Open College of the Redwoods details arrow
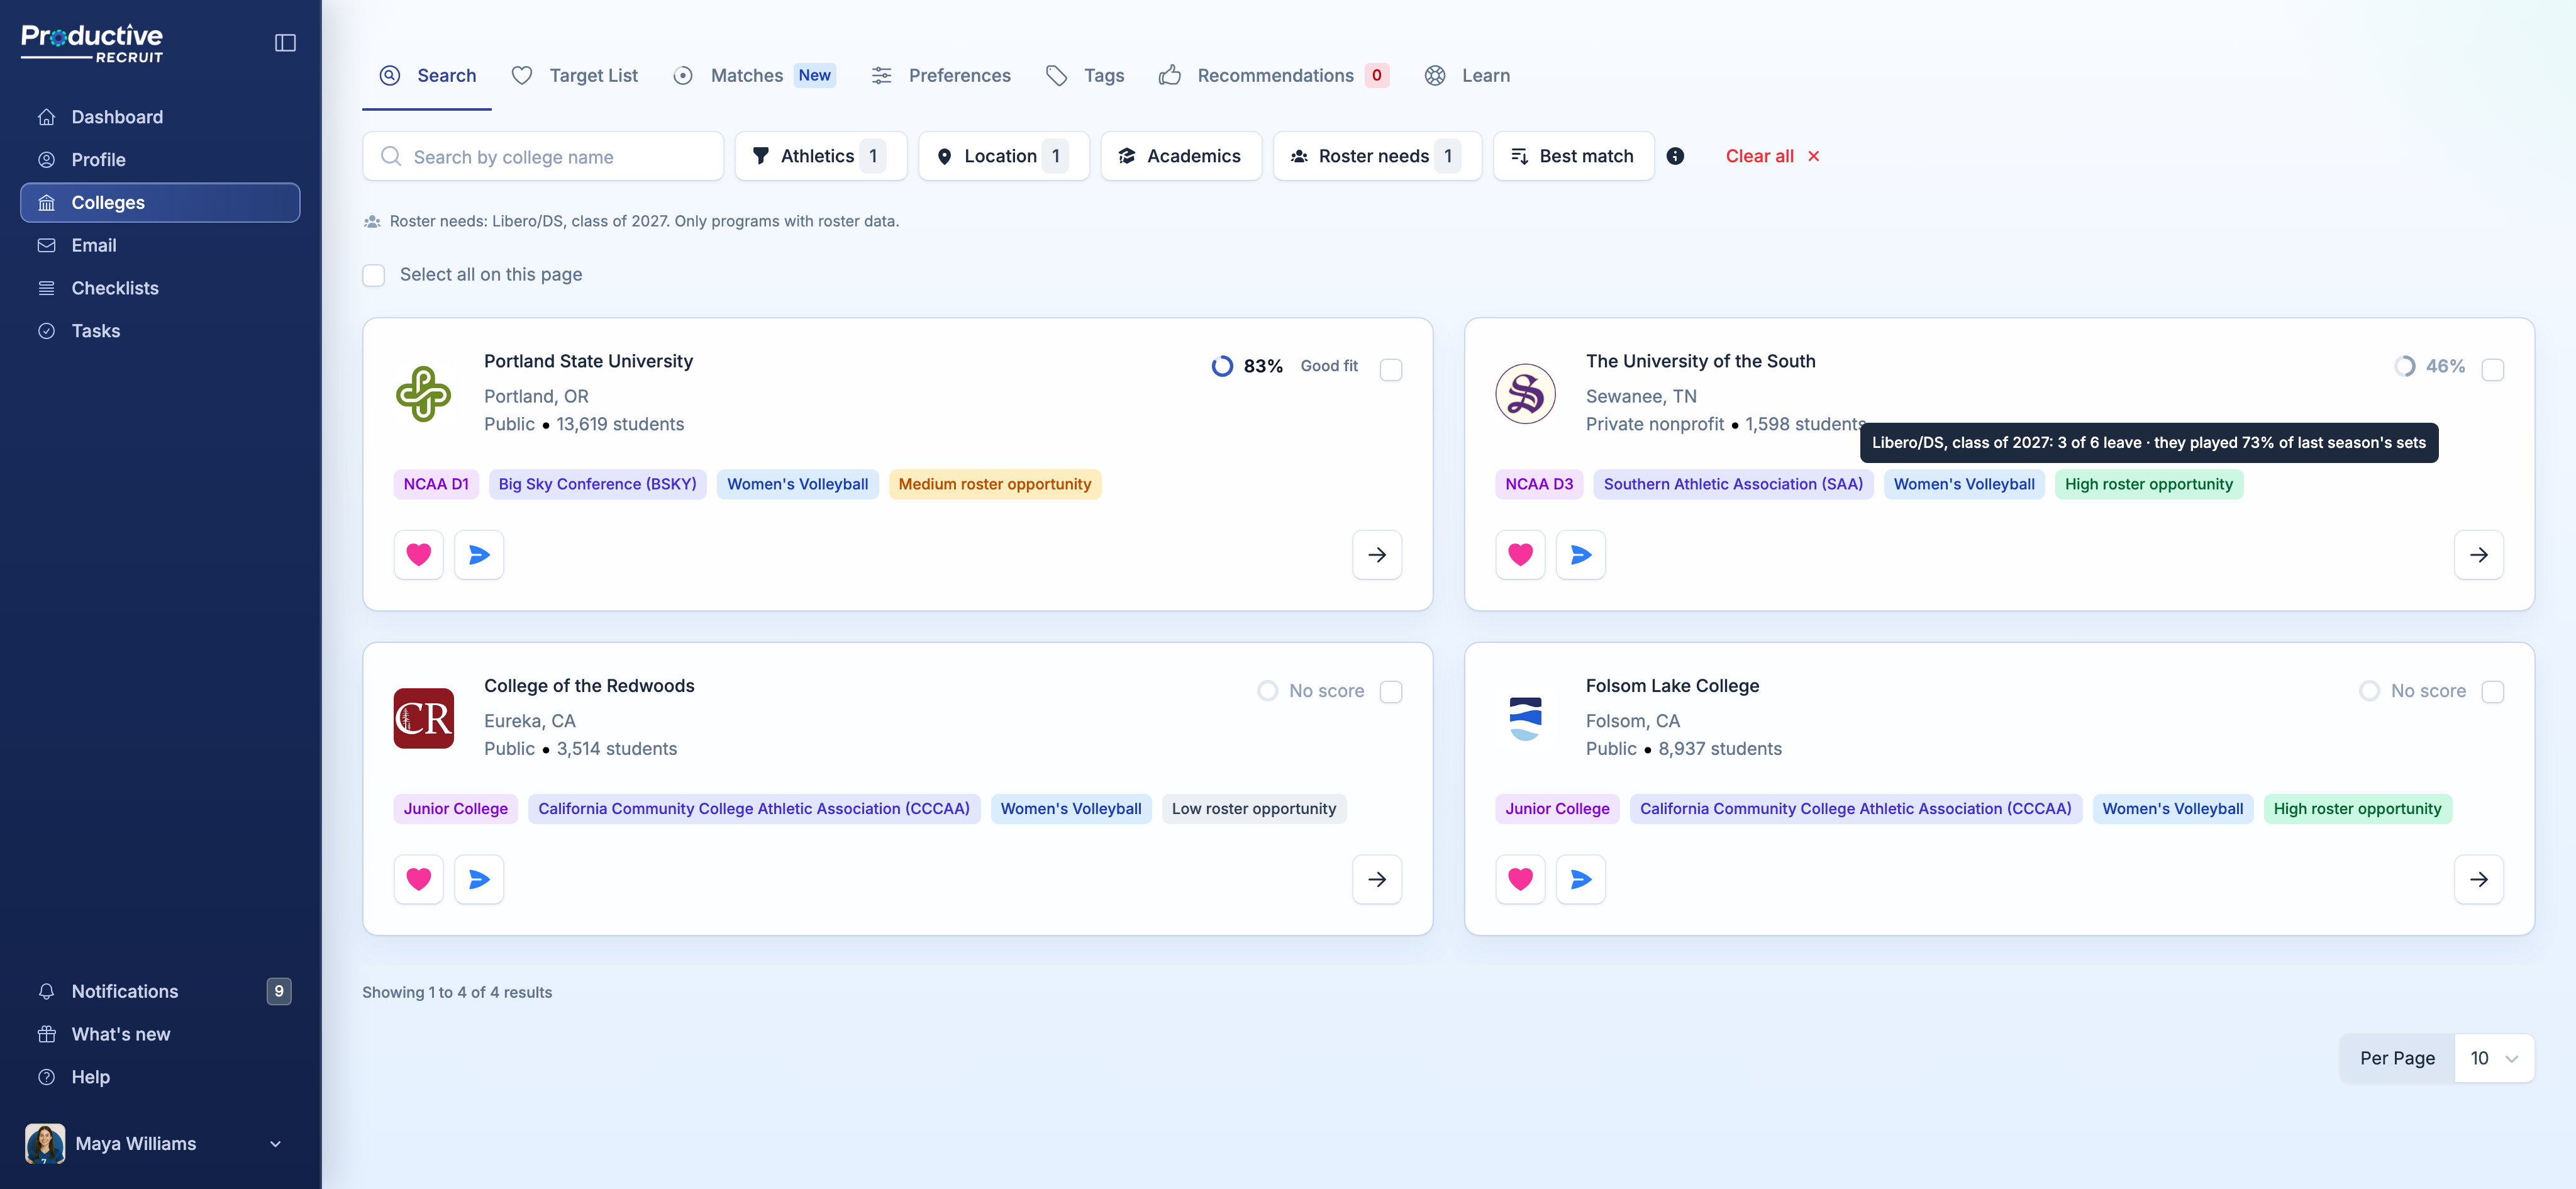 pyautogui.click(x=1377, y=879)
